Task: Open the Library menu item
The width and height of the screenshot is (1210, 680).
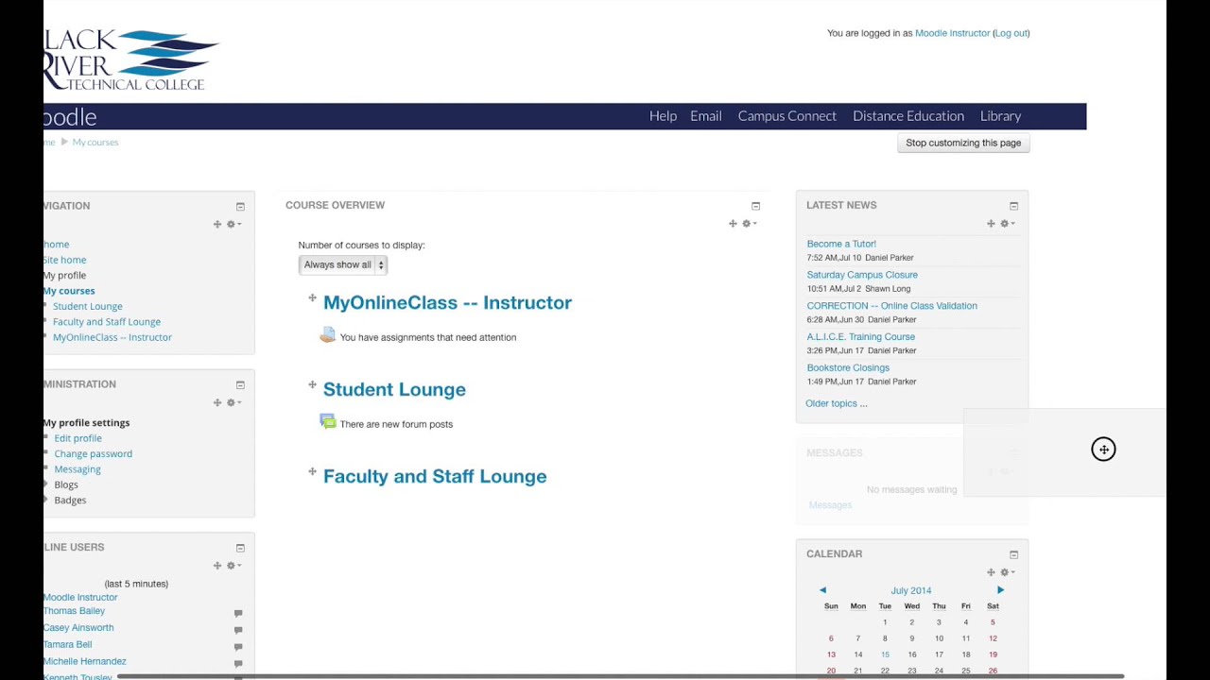Action: (1000, 116)
